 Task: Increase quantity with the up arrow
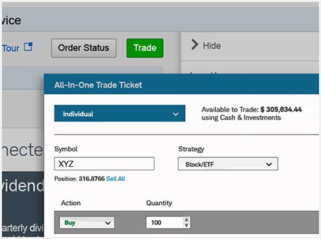pyautogui.click(x=186, y=220)
